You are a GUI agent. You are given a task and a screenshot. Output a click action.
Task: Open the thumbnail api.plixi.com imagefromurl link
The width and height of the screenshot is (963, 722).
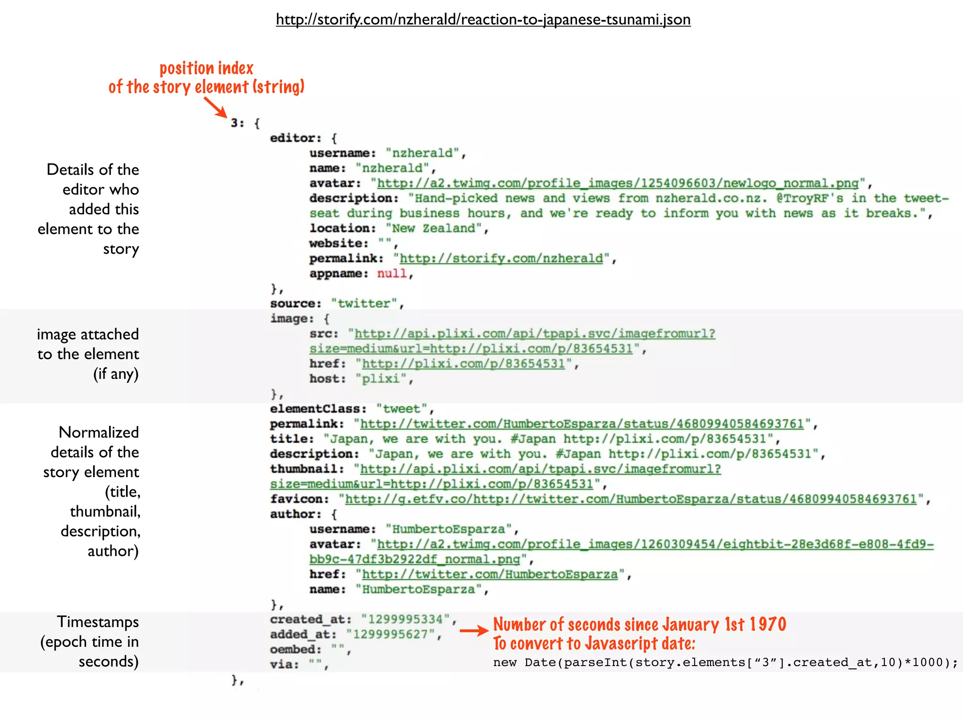pos(496,476)
